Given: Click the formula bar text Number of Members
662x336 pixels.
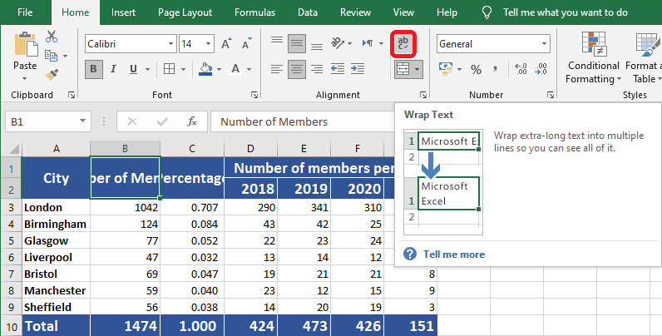Looking at the screenshot, I should tap(274, 122).
